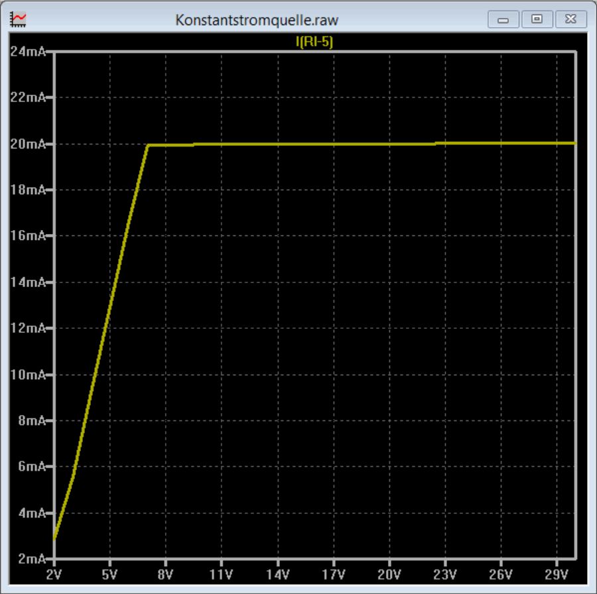This screenshot has width=597, height=594.
Task: Click the window title Konstantstromquelle.raw
Action: 257,20
